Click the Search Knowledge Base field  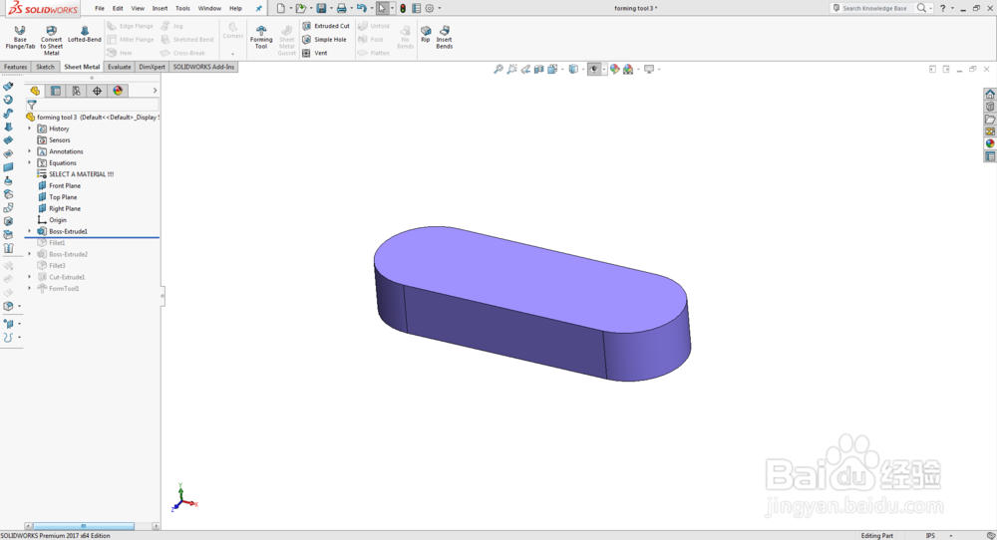[874, 8]
